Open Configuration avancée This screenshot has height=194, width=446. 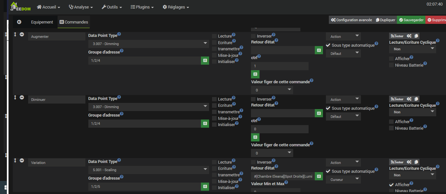351,20
